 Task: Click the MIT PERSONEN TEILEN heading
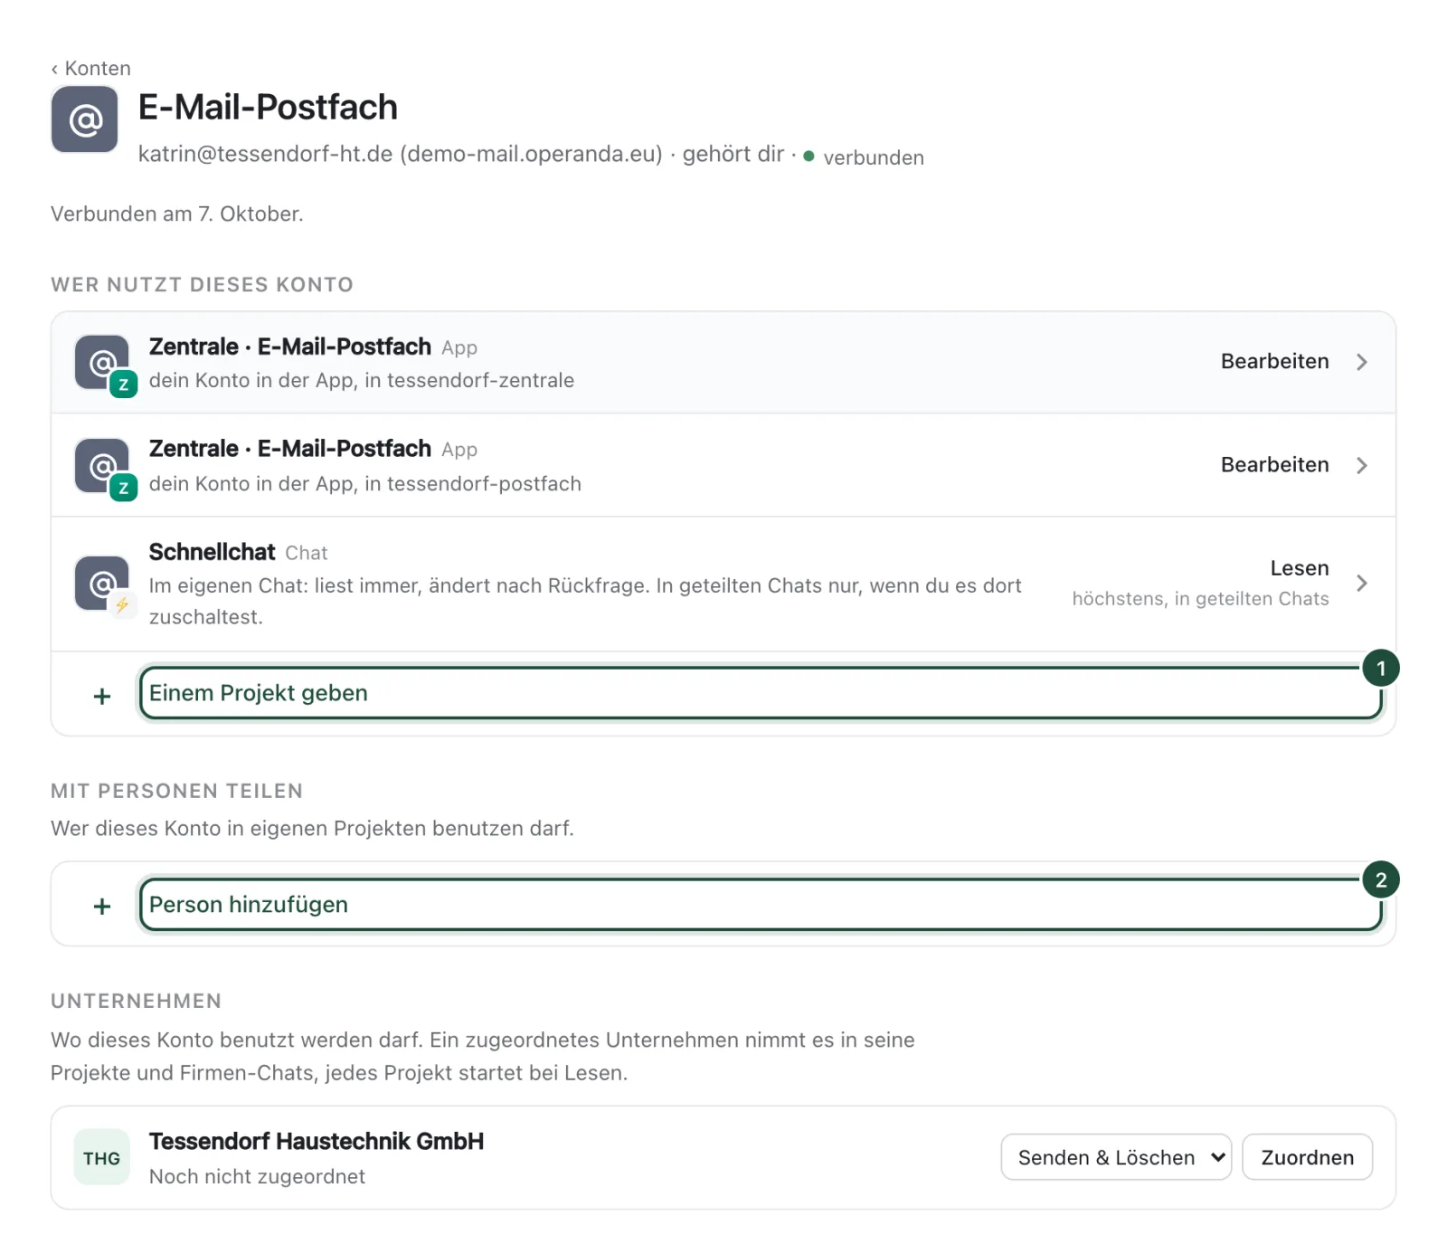click(176, 791)
